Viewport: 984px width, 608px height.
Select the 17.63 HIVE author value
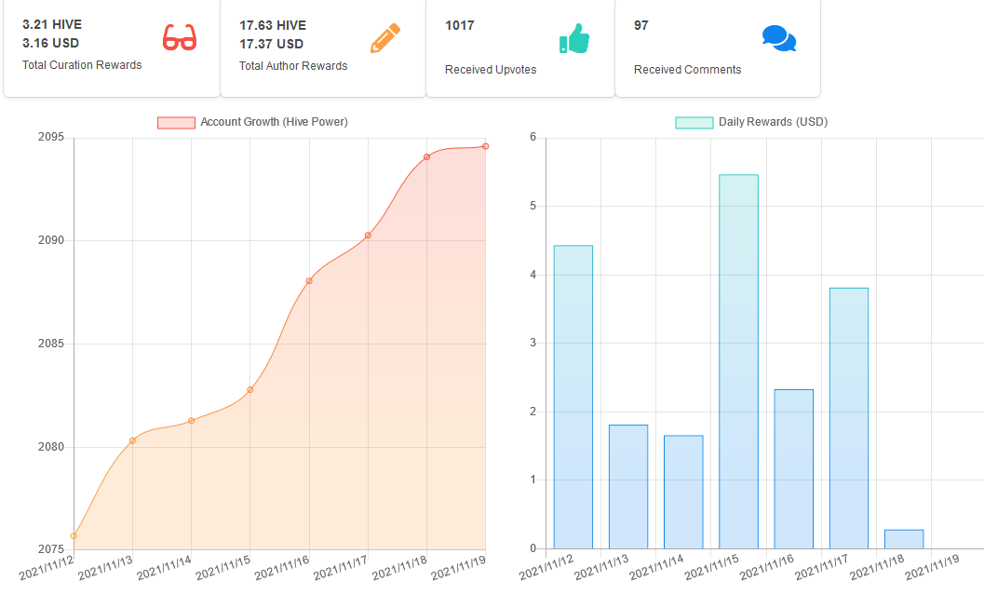(x=273, y=26)
